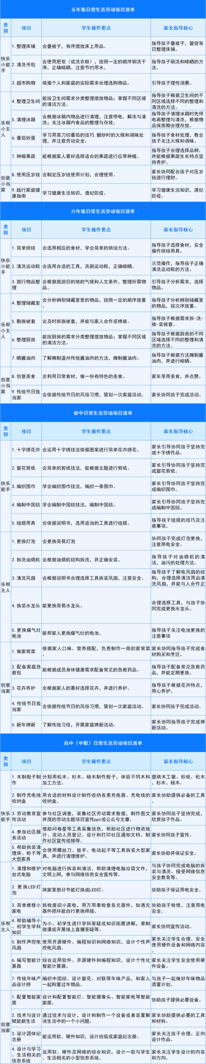Viewport: 206px width, 1064px height.
Task: Select the item 4. 整理卫生间
Action: point(25,101)
